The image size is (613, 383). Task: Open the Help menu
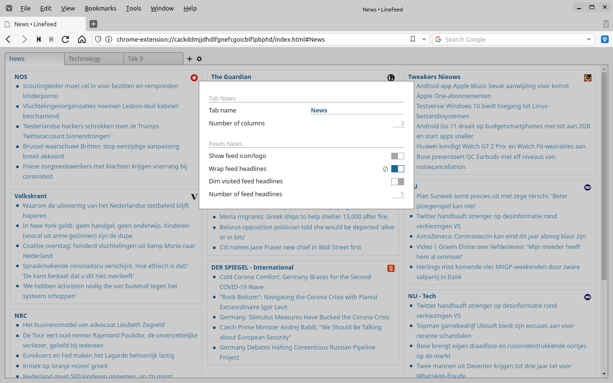tap(190, 8)
